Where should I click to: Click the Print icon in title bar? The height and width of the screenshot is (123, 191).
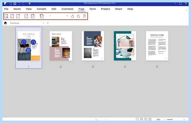15,3
